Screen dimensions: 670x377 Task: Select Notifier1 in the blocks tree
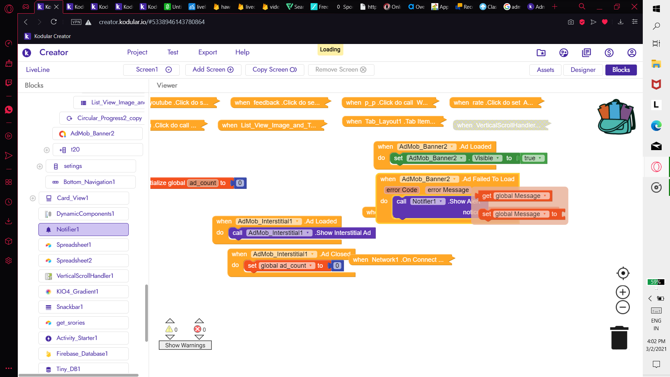click(83, 230)
